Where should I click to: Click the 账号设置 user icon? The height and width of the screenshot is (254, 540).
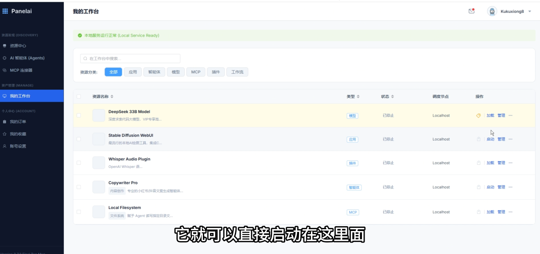[x=4, y=146]
